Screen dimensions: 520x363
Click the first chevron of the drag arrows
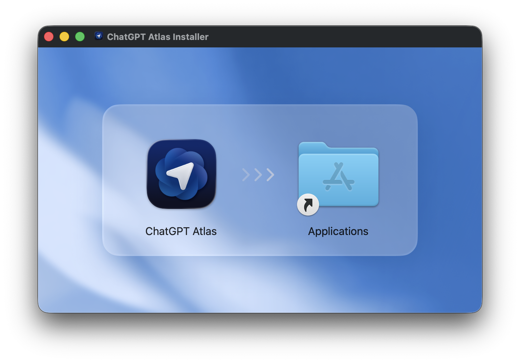(x=246, y=175)
